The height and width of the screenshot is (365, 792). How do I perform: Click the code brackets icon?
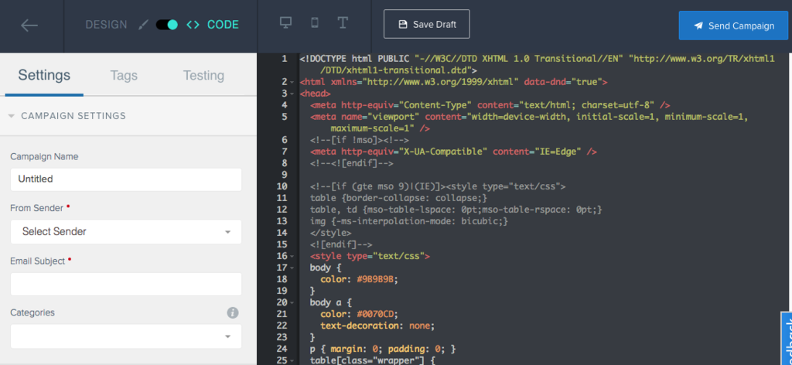coord(193,25)
